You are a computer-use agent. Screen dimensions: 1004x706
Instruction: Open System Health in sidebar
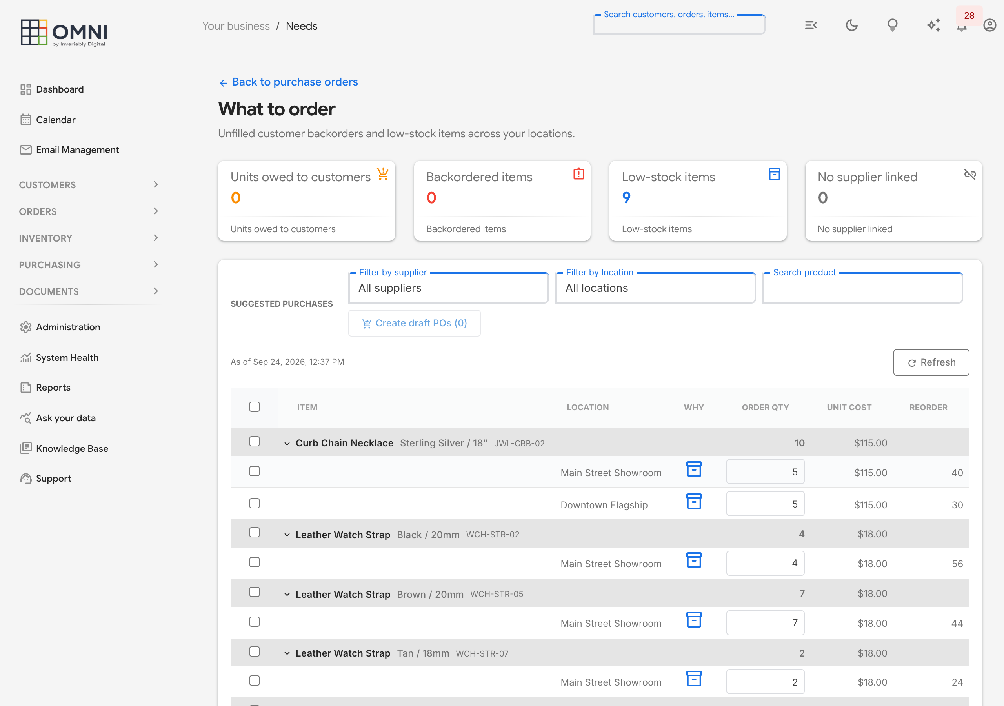point(60,357)
